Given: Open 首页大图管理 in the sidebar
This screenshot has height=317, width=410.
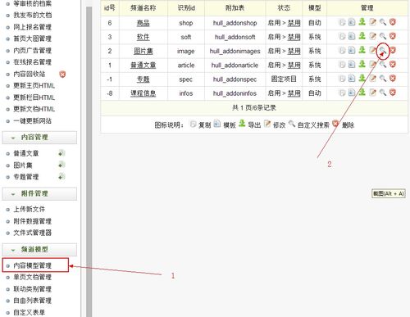Looking at the screenshot, I should point(33,38).
